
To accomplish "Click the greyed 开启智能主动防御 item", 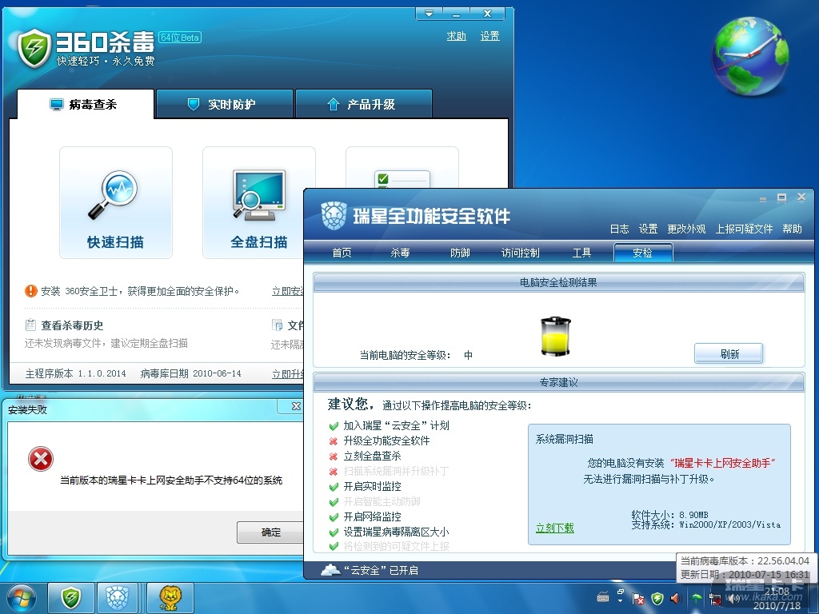I will pyautogui.click(x=382, y=502).
